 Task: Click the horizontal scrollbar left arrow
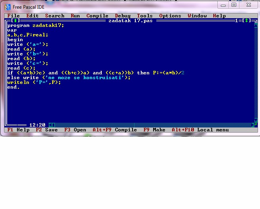click(50, 125)
